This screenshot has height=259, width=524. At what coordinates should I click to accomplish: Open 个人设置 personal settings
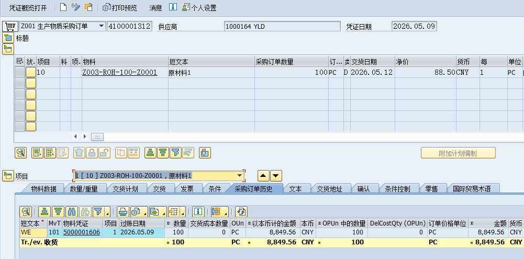pyautogui.click(x=199, y=8)
